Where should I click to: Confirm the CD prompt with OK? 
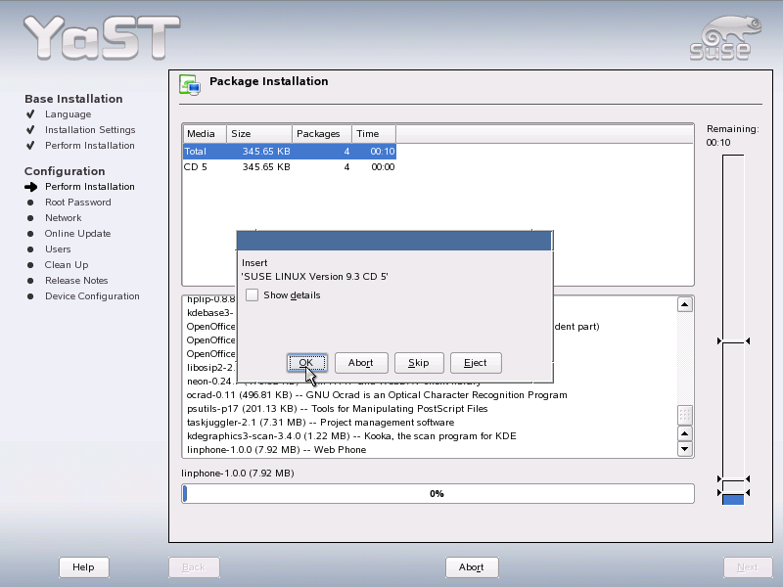[307, 363]
